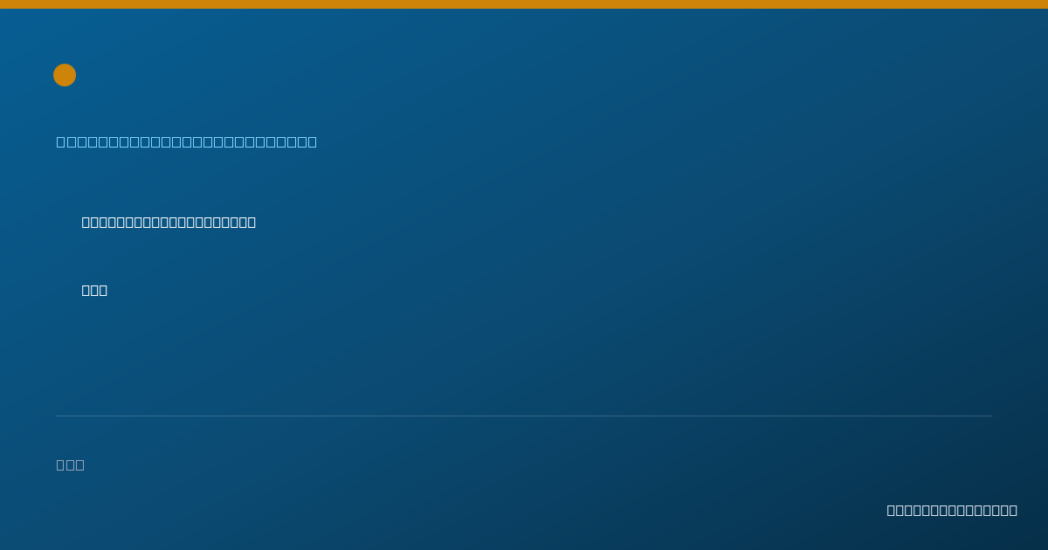
Task: Click the last character of long white line
Action: pos(252,222)
